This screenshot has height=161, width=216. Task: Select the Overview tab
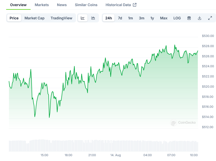18,5
